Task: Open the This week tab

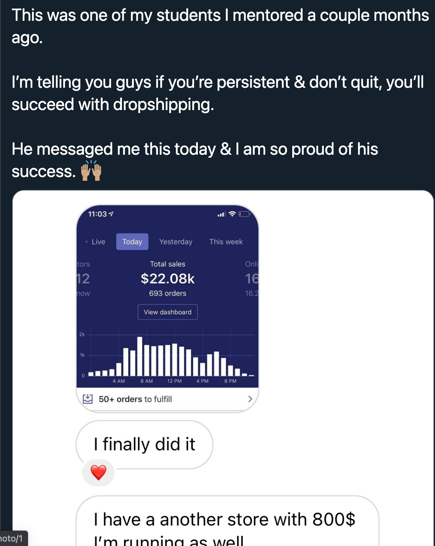Action: [x=226, y=242]
